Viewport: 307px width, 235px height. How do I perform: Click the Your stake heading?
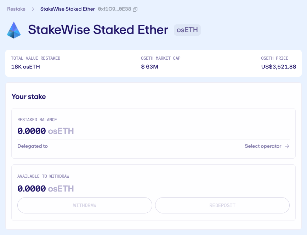(29, 96)
